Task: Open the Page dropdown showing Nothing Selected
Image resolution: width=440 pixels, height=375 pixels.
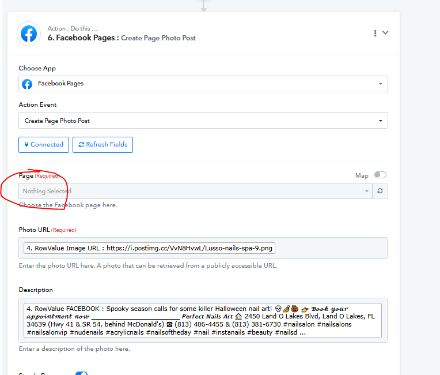Action: pyautogui.click(x=195, y=191)
